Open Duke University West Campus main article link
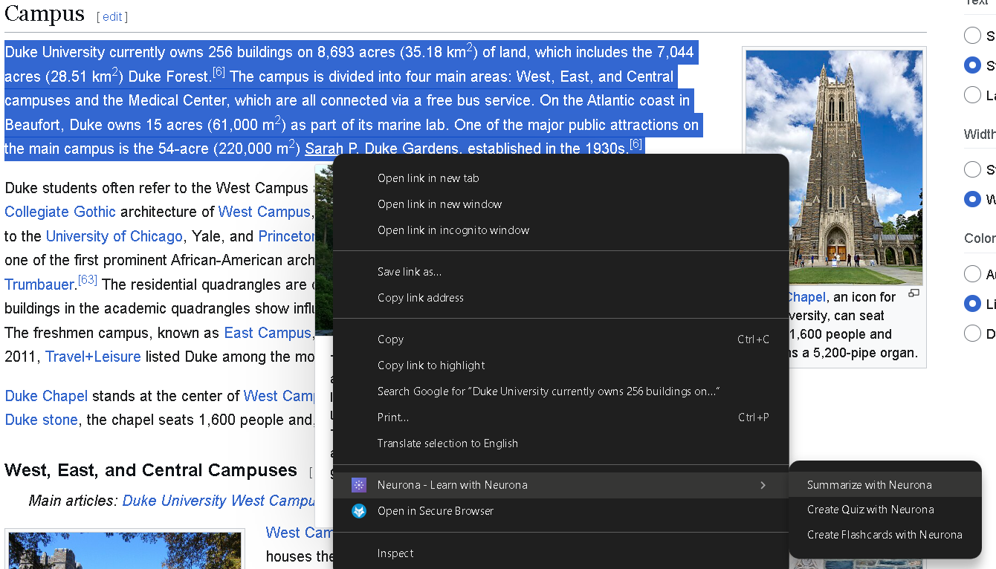The width and height of the screenshot is (996, 569). [x=219, y=501]
